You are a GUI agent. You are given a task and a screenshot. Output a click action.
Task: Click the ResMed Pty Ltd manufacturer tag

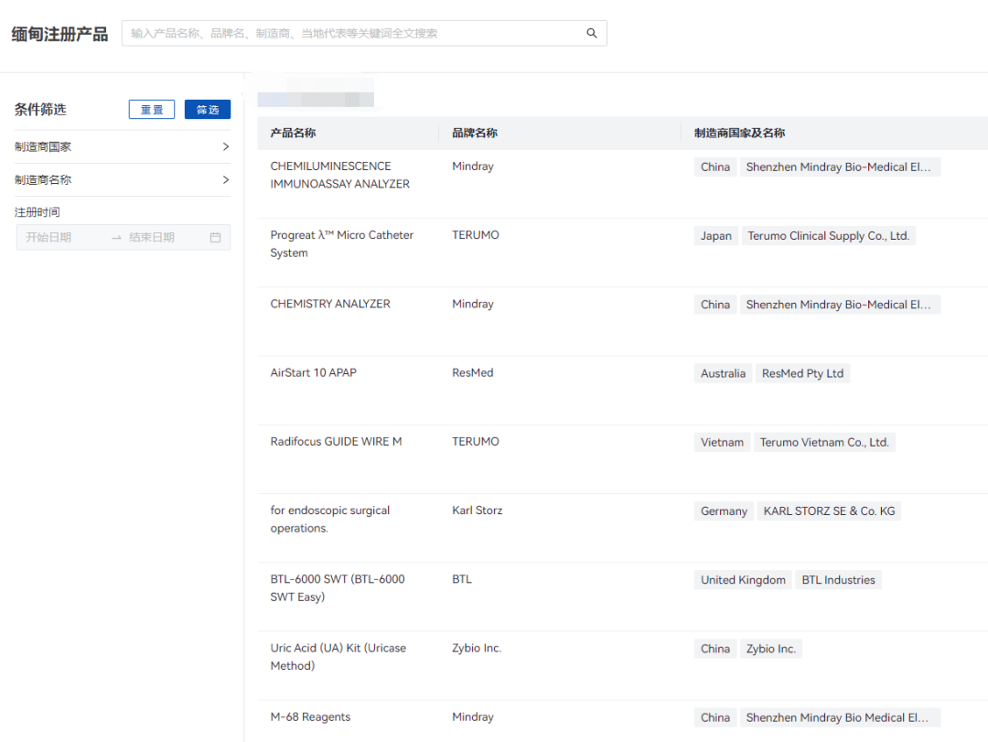(802, 372)
